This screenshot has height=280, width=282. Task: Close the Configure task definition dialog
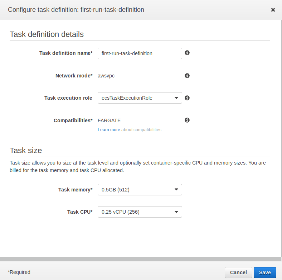tap(273, 10)
